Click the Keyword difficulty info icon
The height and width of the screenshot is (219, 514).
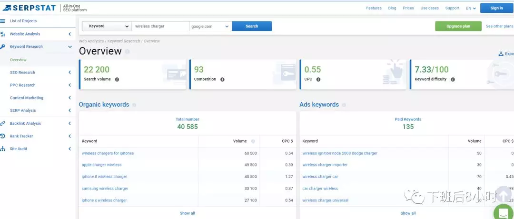coord(453,80)
